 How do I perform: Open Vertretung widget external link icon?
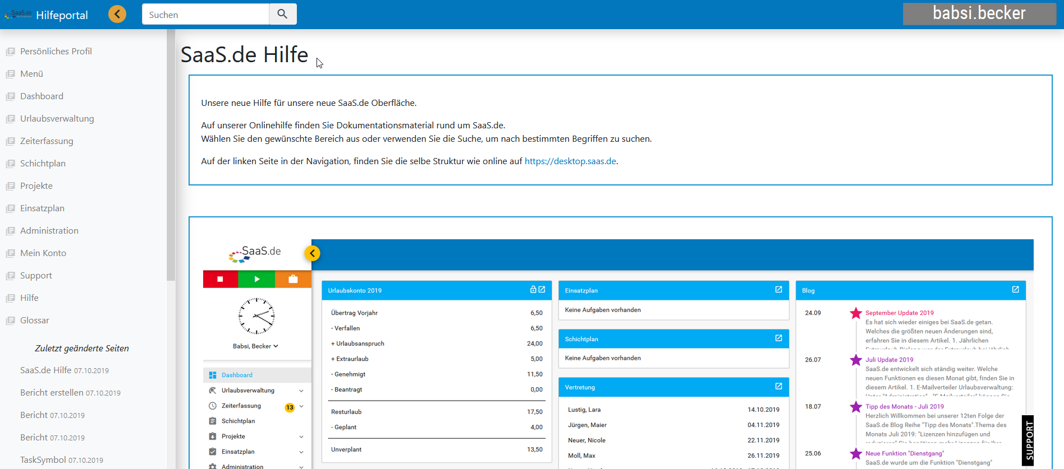point(779,386)
